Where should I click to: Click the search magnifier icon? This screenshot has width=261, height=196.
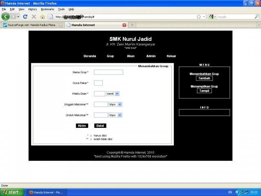257,17
